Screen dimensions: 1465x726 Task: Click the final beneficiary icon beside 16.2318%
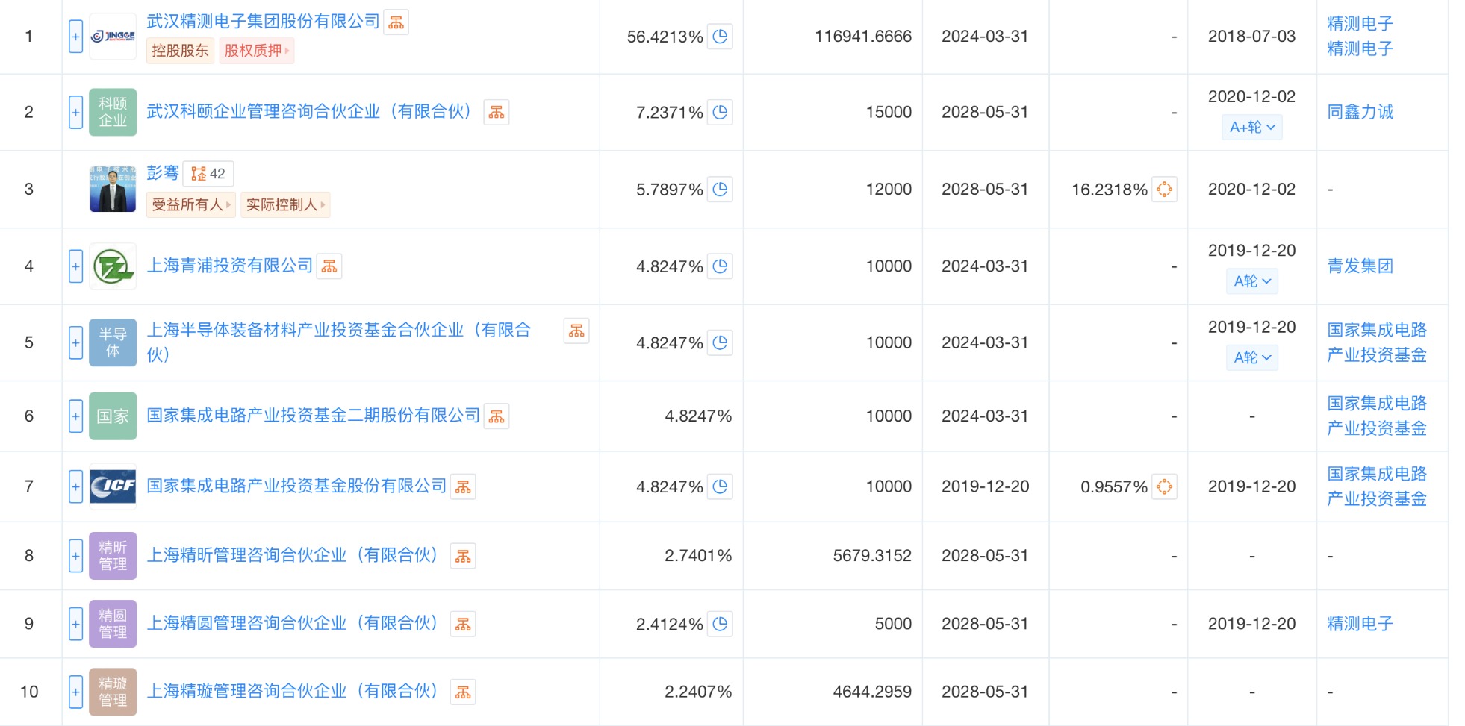1164,190
